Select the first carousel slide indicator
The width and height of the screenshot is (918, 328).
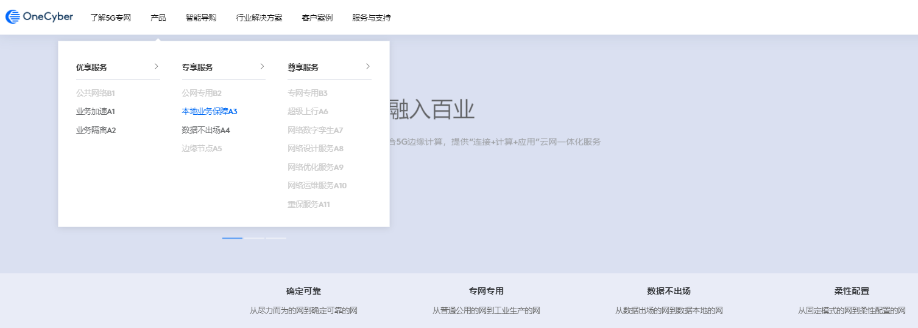point(232,238)
